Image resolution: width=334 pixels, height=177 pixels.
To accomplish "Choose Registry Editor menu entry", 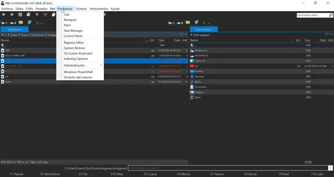I will click(80, 42).
